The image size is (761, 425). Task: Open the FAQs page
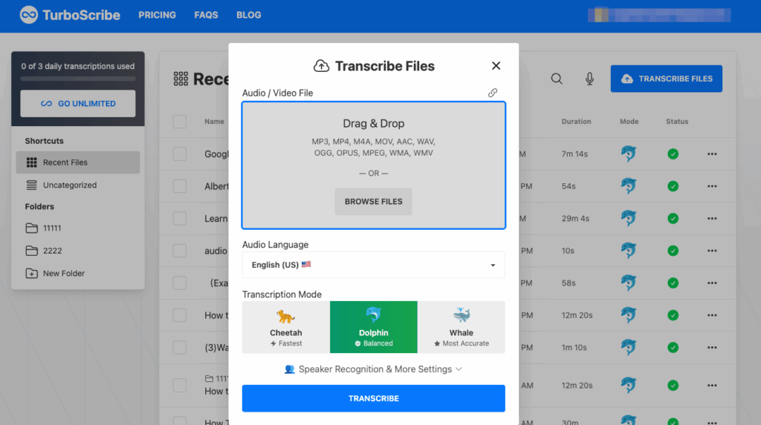pyautogui.click(x=207, y=15)
